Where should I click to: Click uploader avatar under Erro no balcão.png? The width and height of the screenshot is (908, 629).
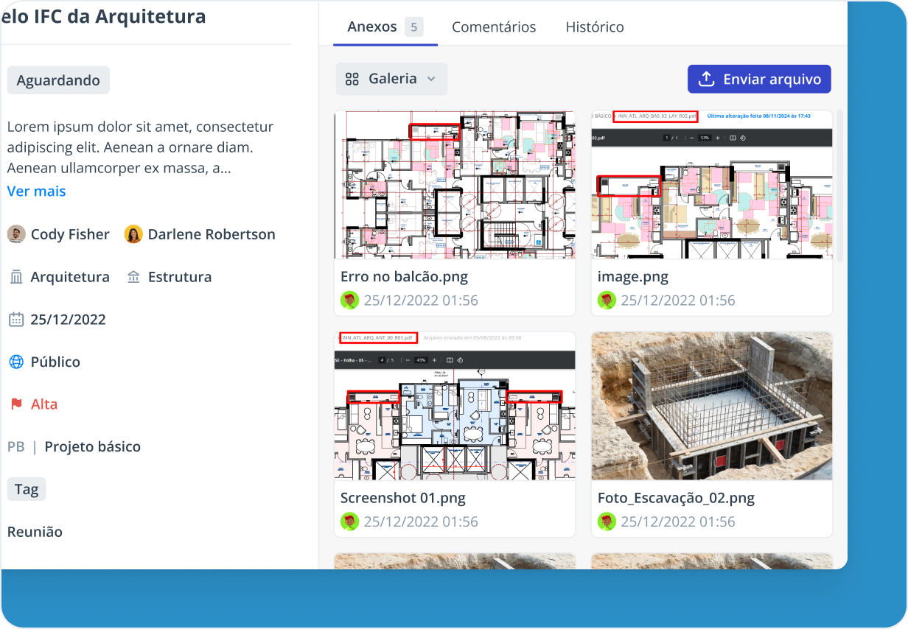coord(349,300)
